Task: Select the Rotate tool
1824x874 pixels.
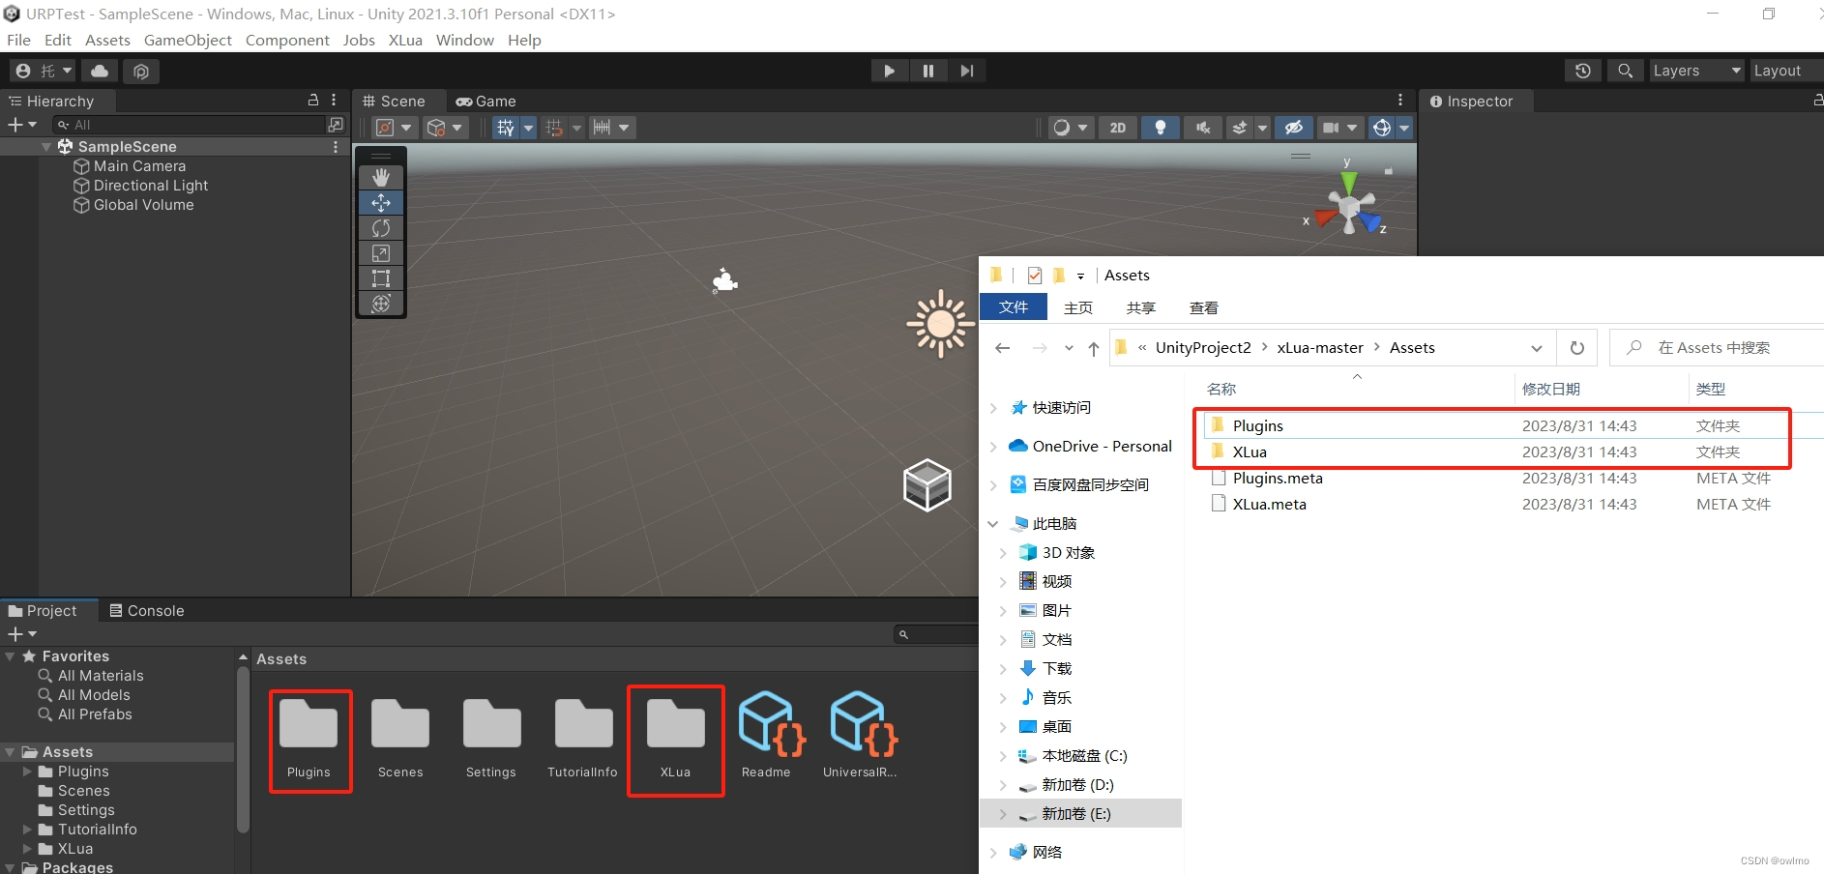Action: click(380, 227)
